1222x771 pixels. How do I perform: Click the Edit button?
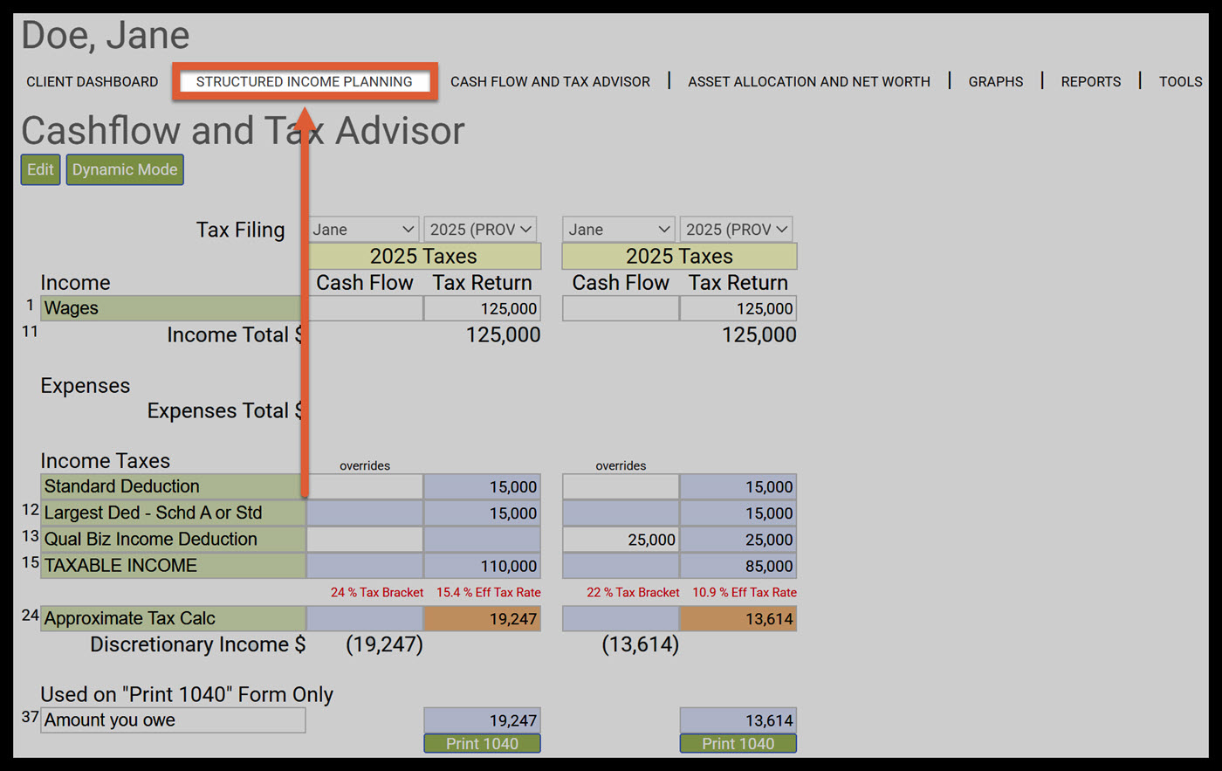click(x=40, y=169)
